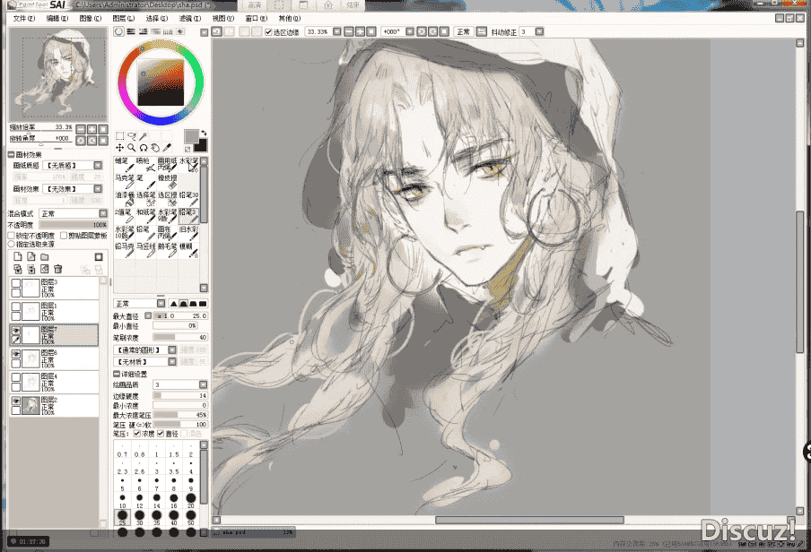The image size is (811, 552).
Task: Enable 锁定不透明度 lock opacity checkbox
Action: [x=12, y=236]
